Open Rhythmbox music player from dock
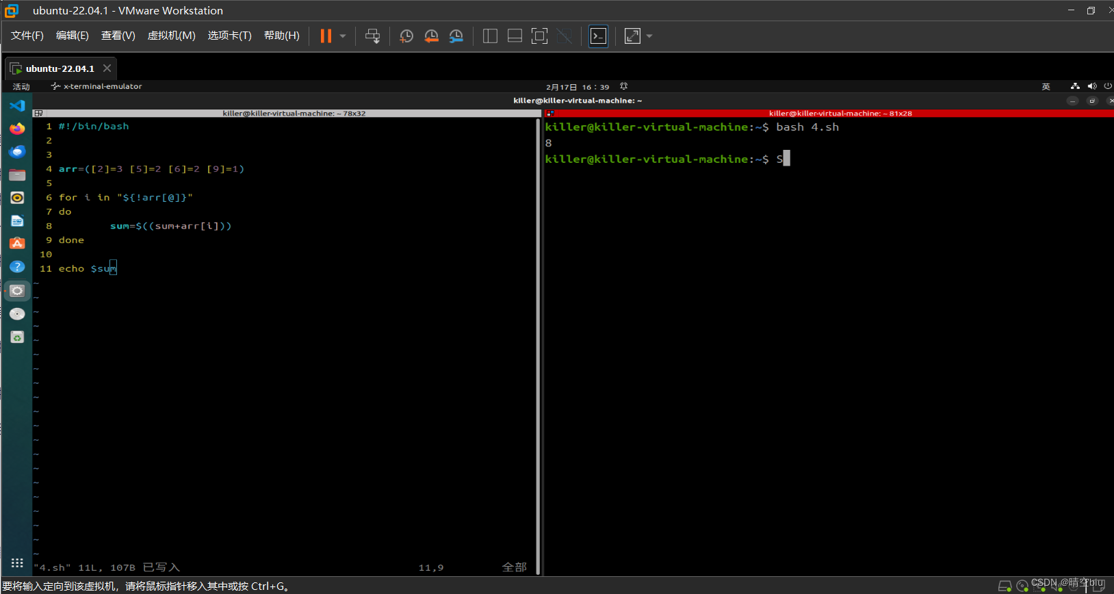 18,198
